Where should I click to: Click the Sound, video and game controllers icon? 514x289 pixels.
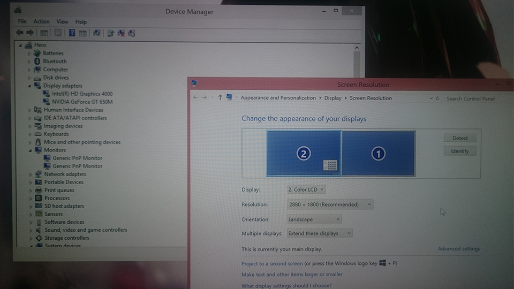coord(39,230)
